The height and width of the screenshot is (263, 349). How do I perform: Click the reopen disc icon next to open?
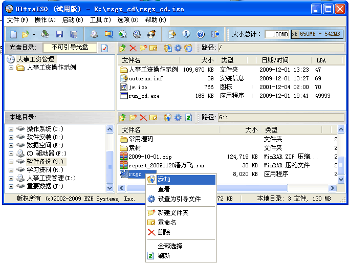[x=45, y=34]
